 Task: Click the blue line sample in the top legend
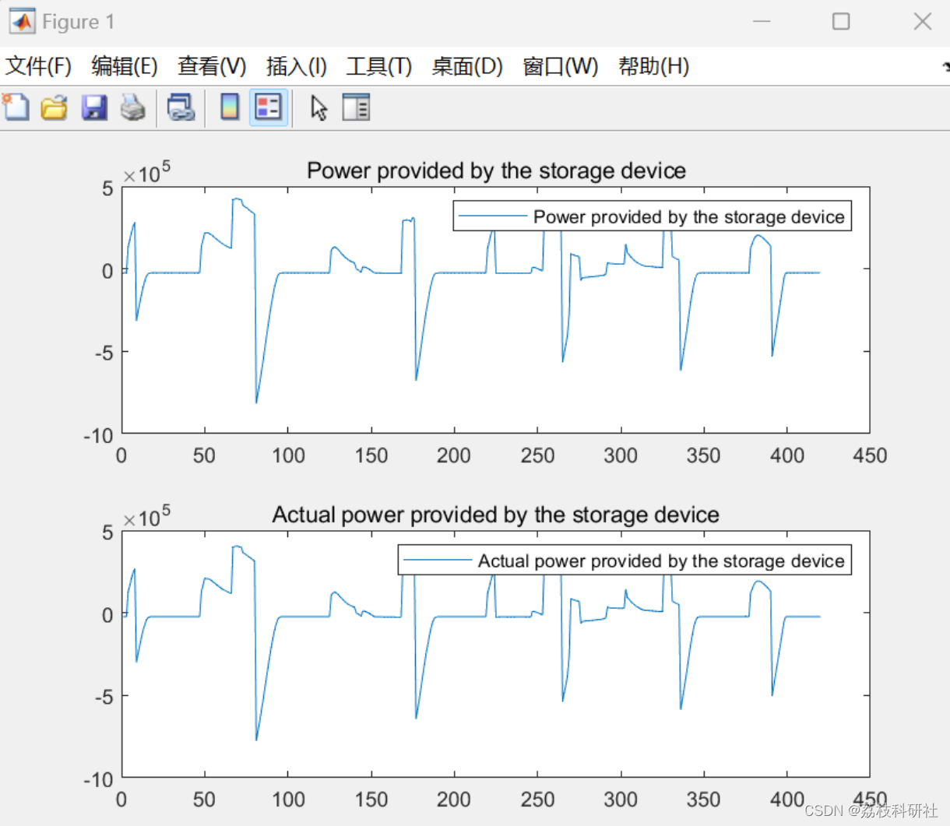492,216
